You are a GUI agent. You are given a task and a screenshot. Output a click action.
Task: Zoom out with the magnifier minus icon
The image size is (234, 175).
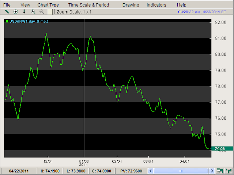coord(42,12)
